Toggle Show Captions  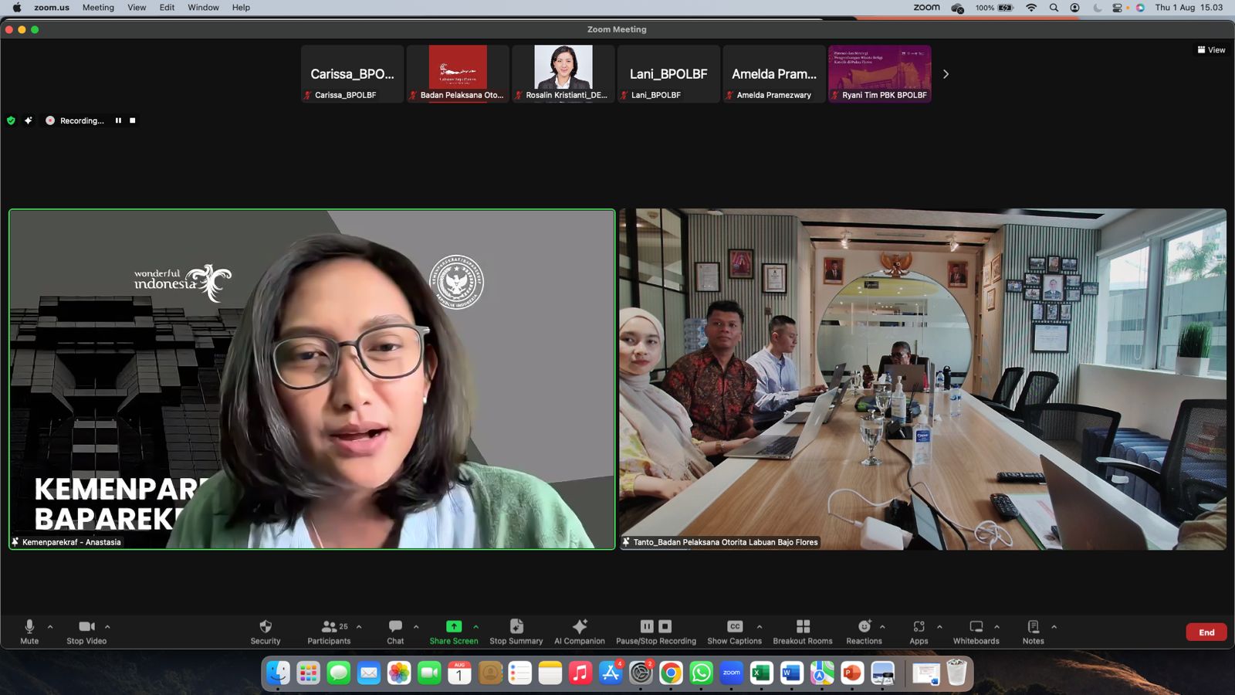(735, 626)
